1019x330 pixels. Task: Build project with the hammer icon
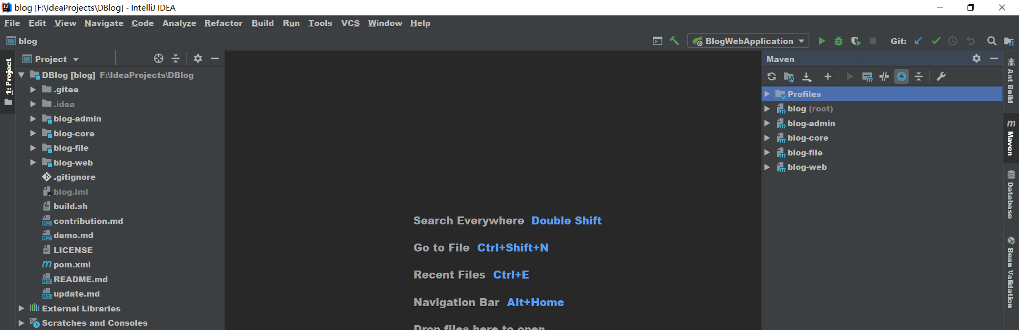click(674, 41)
